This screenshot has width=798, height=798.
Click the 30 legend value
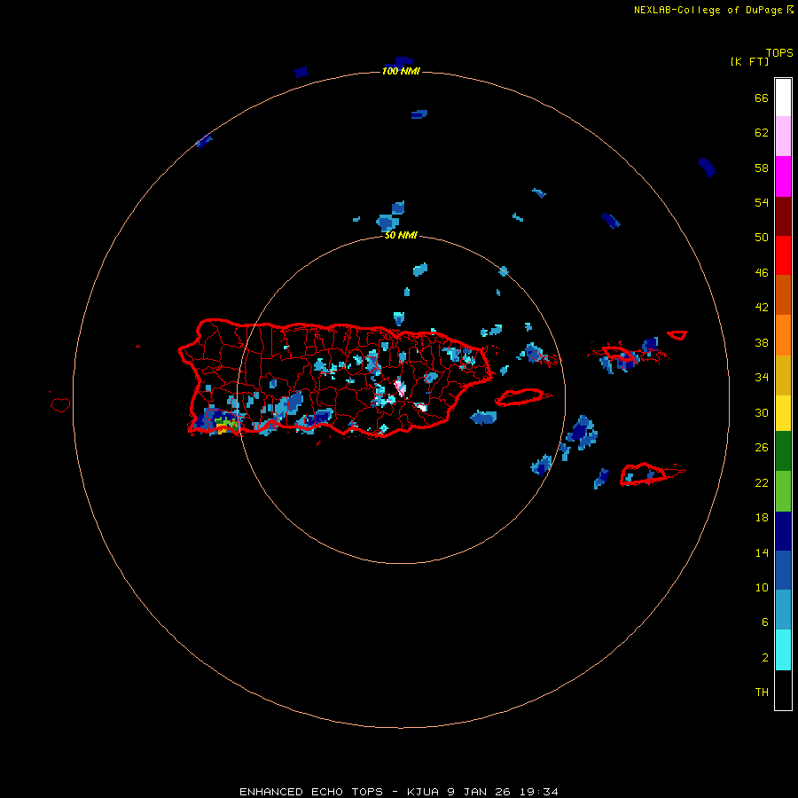(x=762, y=412)
